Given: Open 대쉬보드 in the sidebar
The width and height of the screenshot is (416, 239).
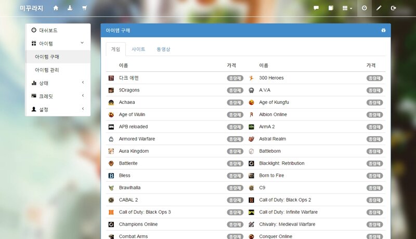Looking at the screenshot, I should 58,30.
